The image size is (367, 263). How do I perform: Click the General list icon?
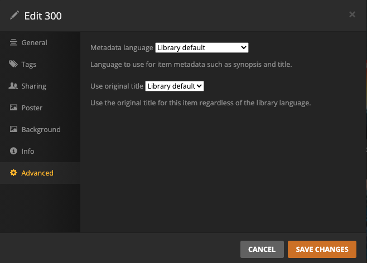(13, 42)
